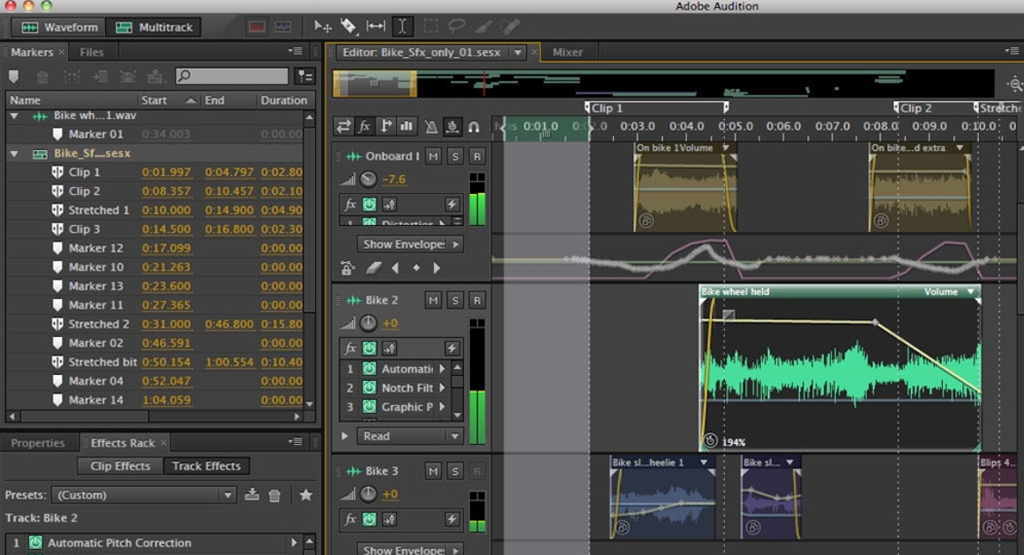This screenshot has height=555, width=1024.
Task: Click the Bike 3 track volume knob
Action: (369, 494)
